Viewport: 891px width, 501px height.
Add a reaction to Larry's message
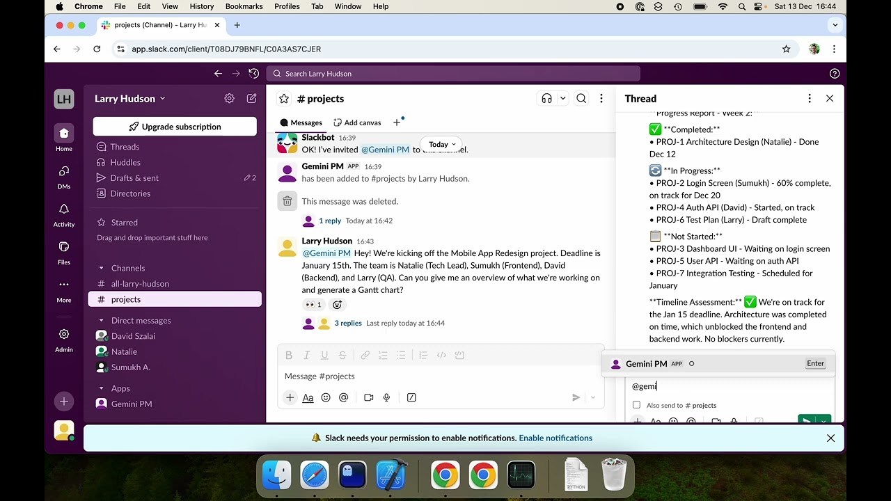[x=338, y=305]
